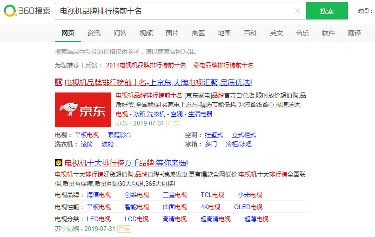375x237 pixels.
Task: Open the 电视机十大排行榜 result title
Action: [126, 163]
